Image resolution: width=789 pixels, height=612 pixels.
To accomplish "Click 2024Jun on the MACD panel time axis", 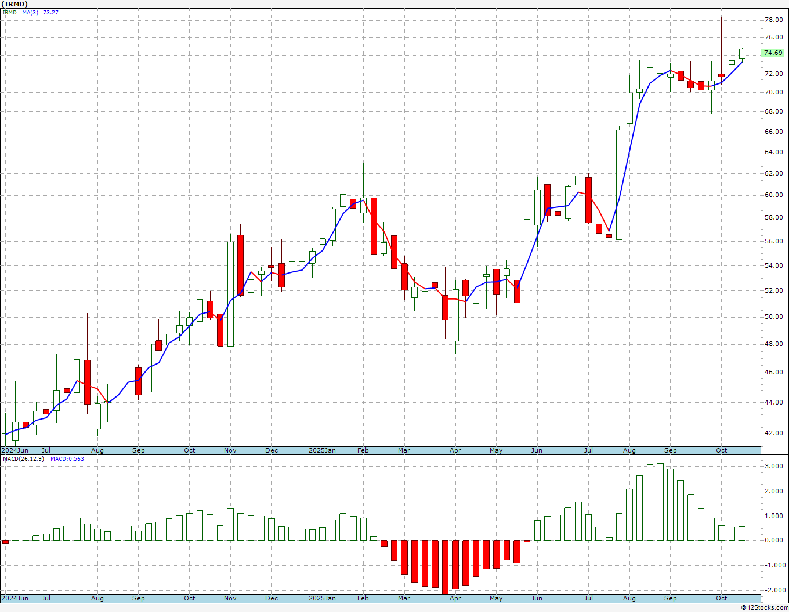I will [x=15, y=598].
